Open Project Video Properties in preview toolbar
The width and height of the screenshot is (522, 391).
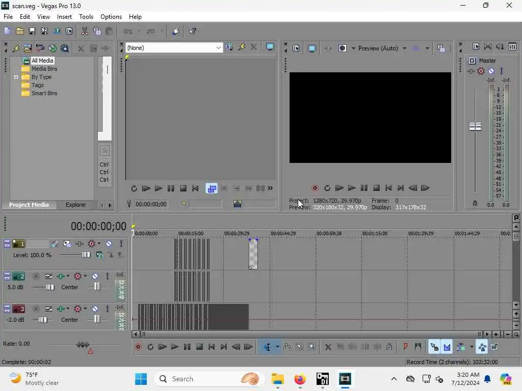point(296,48)
